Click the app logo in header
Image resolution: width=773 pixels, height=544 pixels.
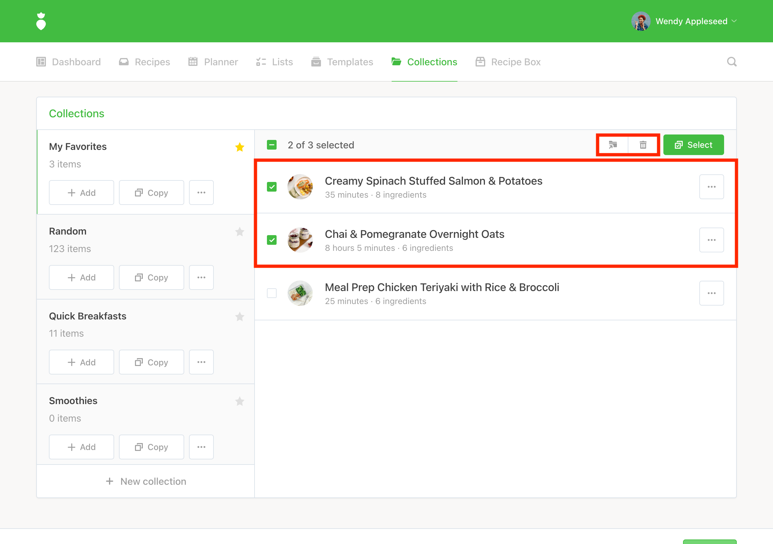[41, 21]
